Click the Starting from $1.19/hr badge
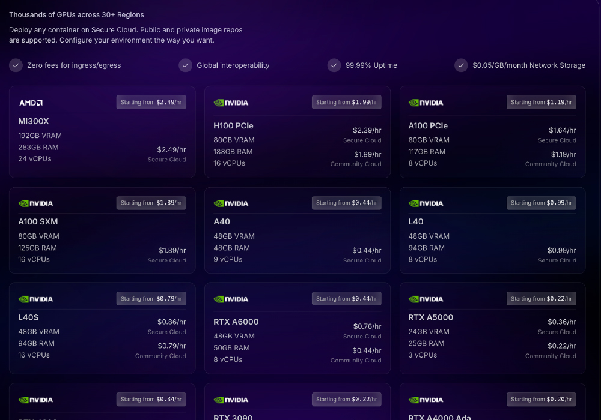 (541, 102)
